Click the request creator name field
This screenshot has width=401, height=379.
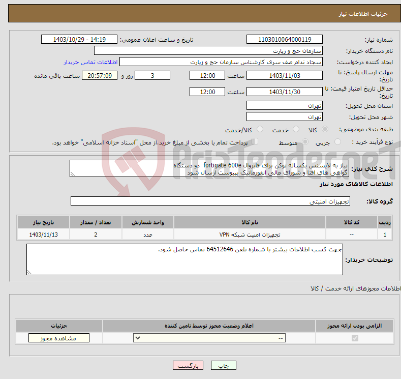pyautogui.click(x=221, y=62)
